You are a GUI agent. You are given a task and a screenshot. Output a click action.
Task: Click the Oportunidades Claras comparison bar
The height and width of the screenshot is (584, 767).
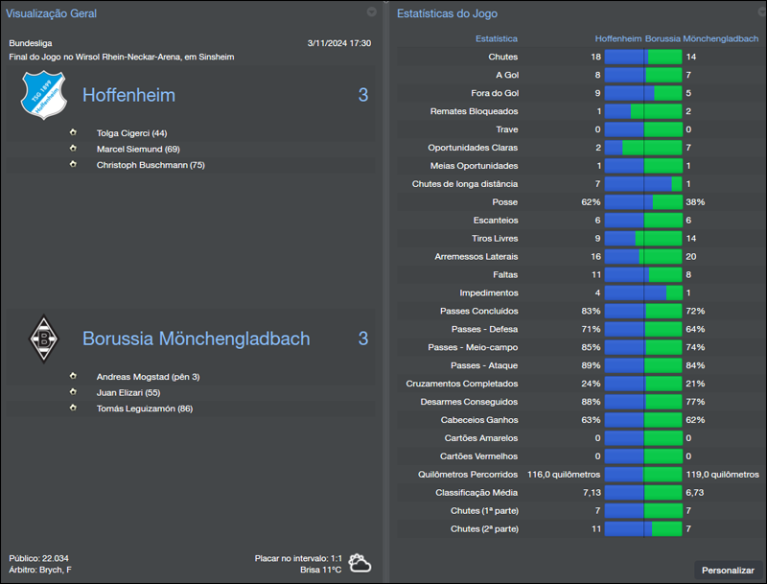coord(642,148)
